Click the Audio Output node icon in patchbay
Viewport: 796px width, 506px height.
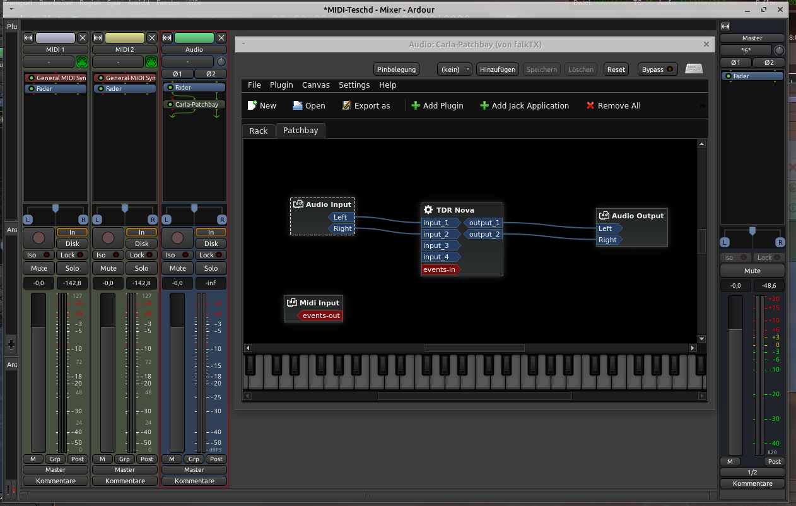pyautogui.click(x=604, y=216)
